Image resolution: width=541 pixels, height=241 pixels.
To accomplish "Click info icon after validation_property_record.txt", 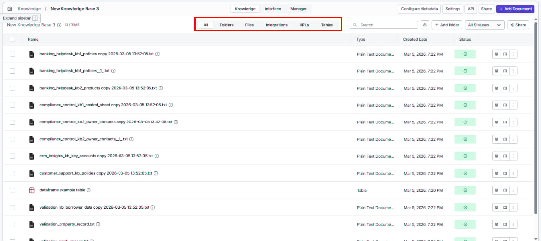I will coord(98,224).
